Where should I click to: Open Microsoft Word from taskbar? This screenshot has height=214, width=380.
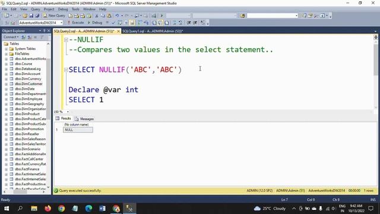[102, 209]
